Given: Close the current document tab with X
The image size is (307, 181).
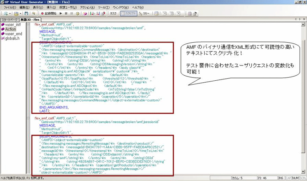Looking at the screenshot, I should tap(304, 19).
